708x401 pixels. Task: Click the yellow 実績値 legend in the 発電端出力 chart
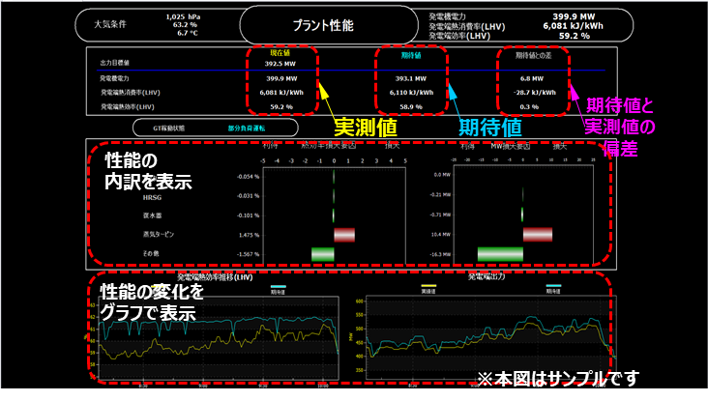428,289
